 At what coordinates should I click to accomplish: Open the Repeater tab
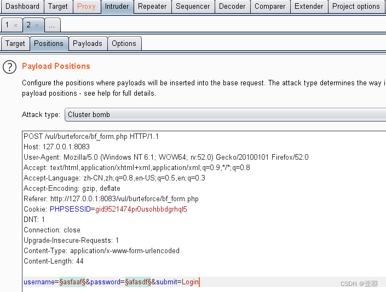tap(152, 7)
